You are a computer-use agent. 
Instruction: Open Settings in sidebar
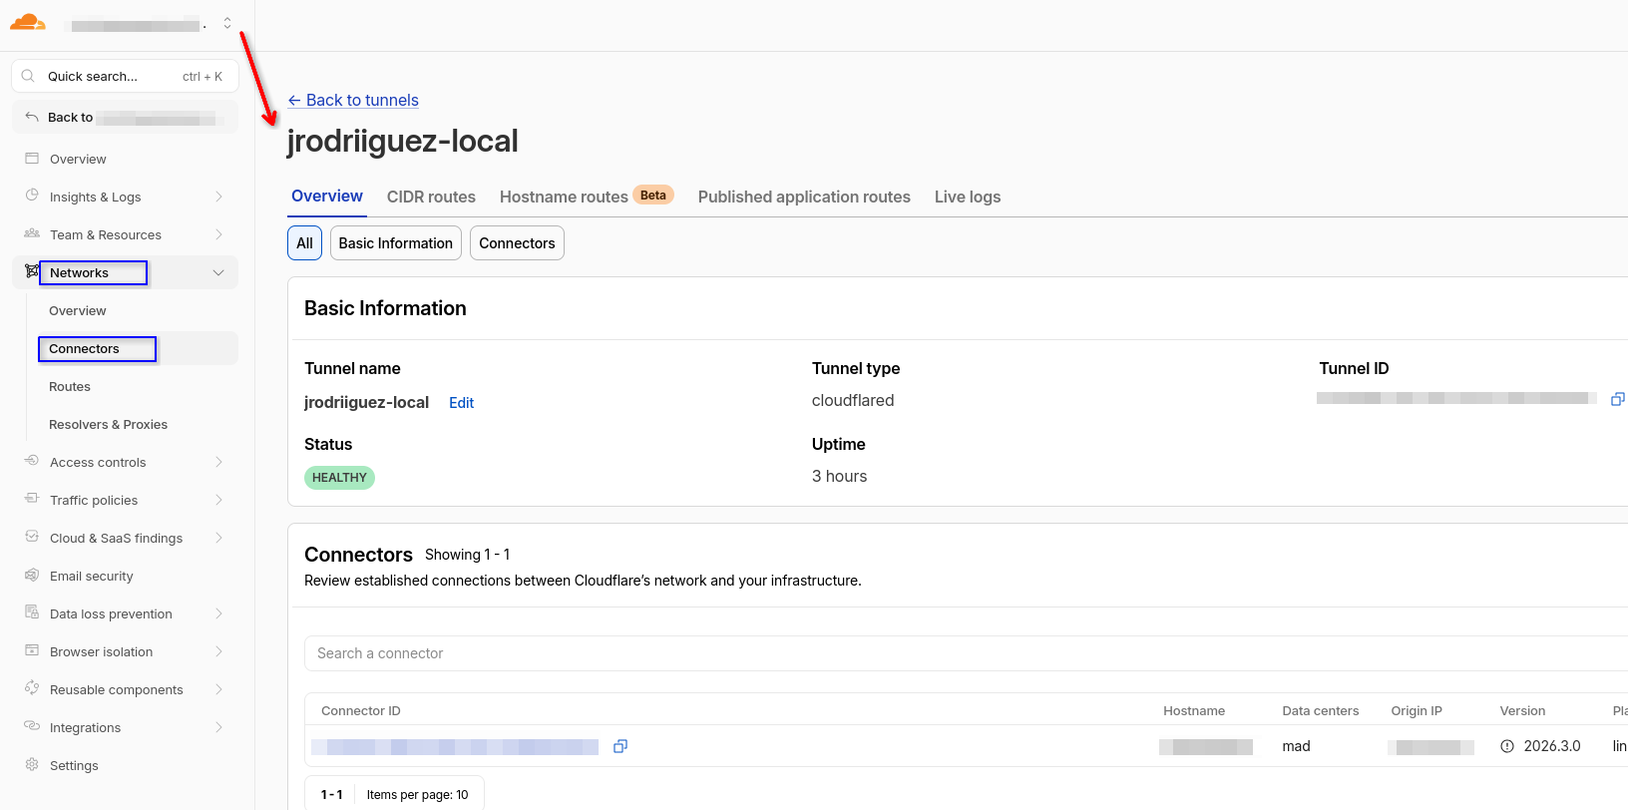74,765
